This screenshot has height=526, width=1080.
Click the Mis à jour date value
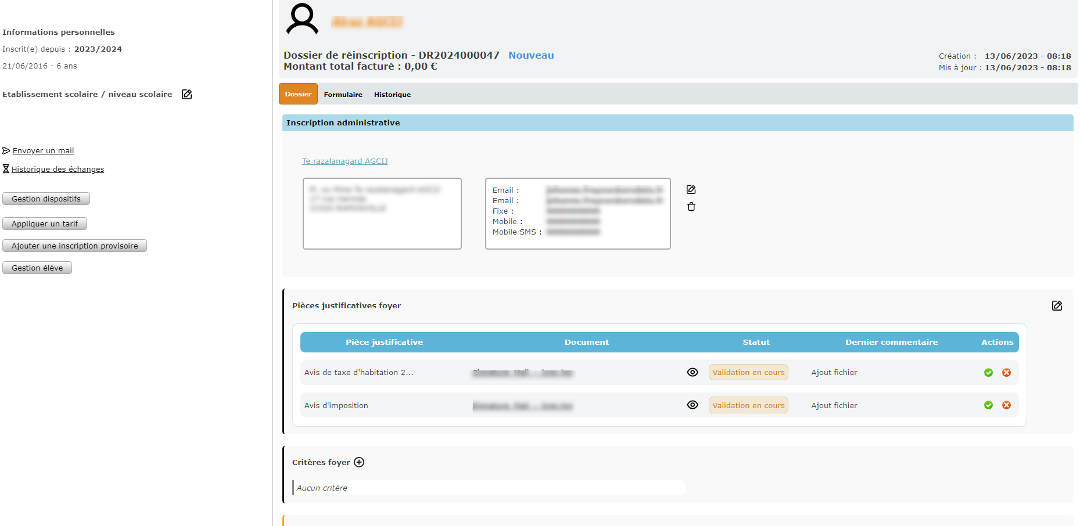1028,68
